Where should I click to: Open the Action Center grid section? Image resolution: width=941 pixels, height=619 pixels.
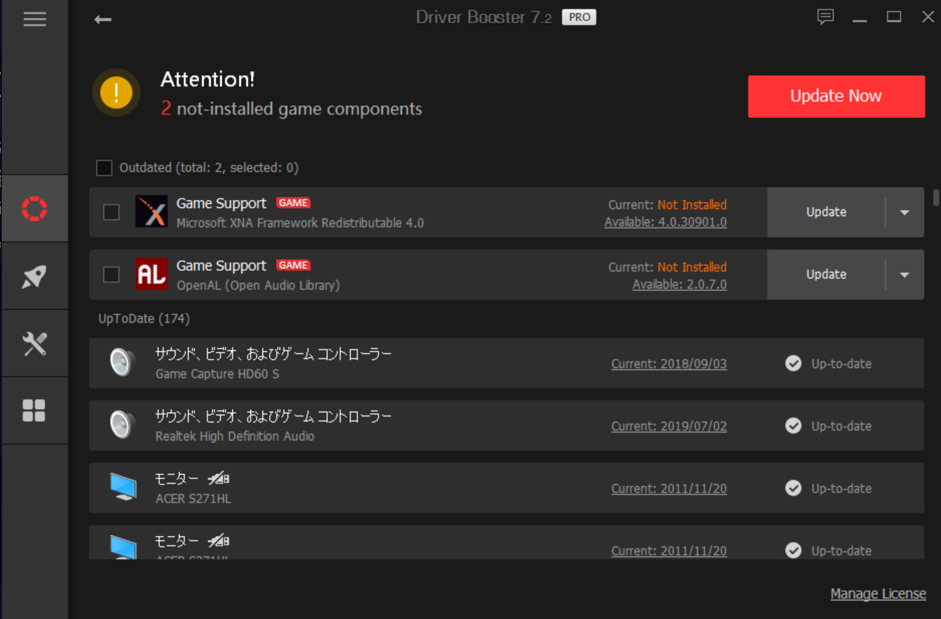coord(34,410)
